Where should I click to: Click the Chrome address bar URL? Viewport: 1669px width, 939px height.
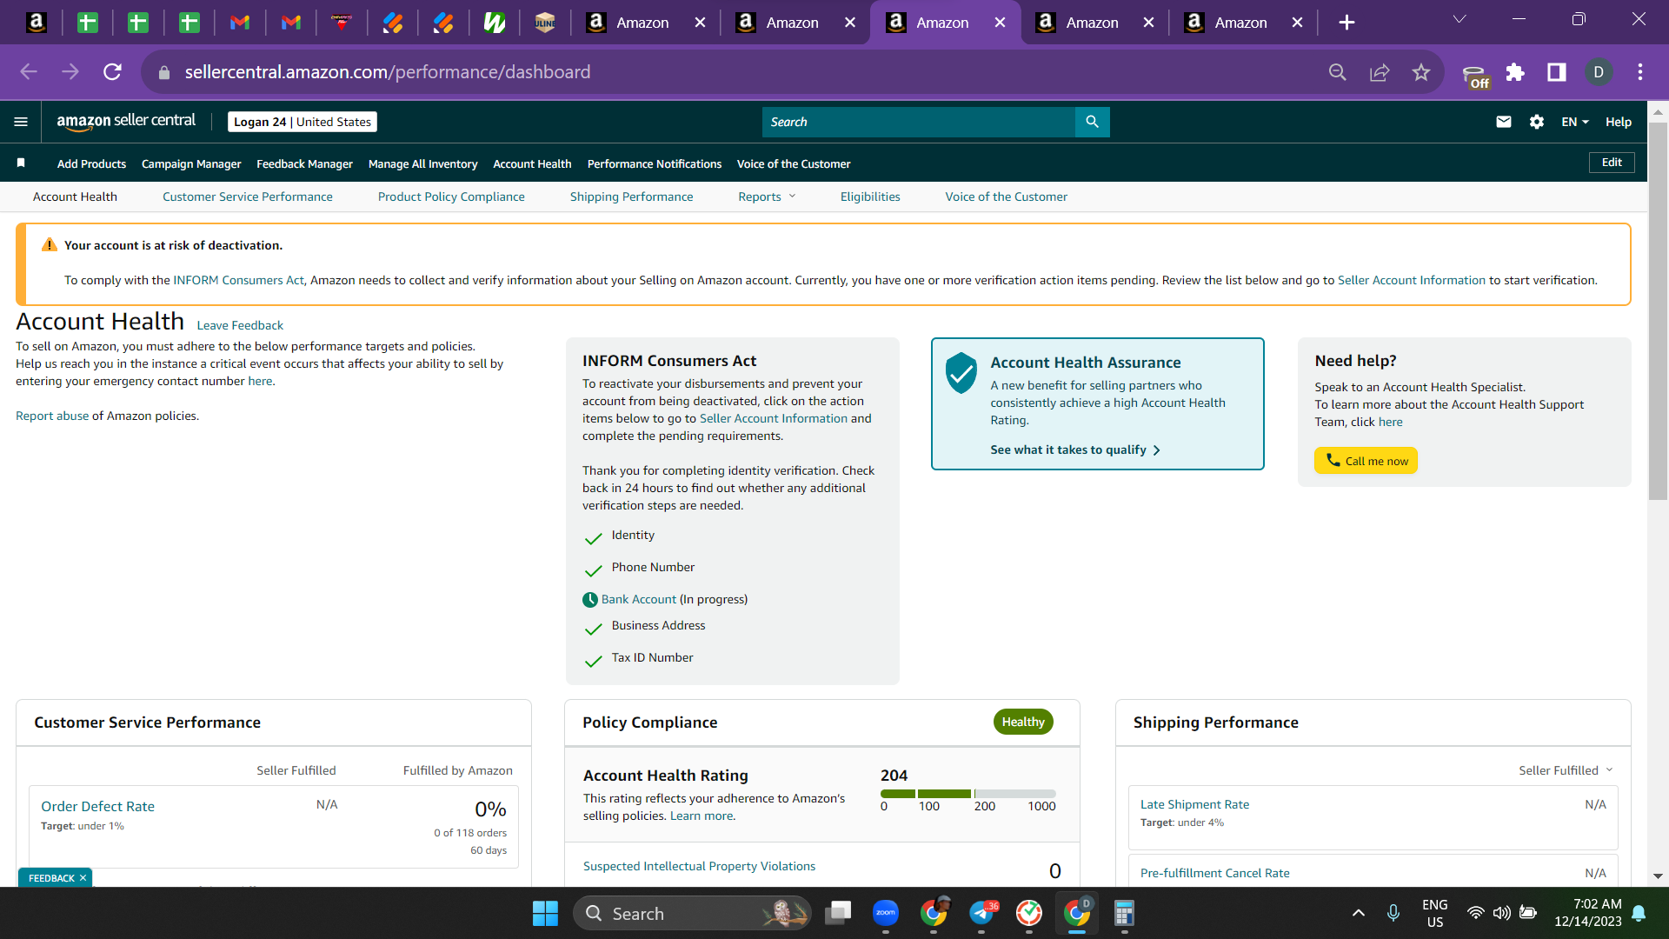click(x=388, y=72)
